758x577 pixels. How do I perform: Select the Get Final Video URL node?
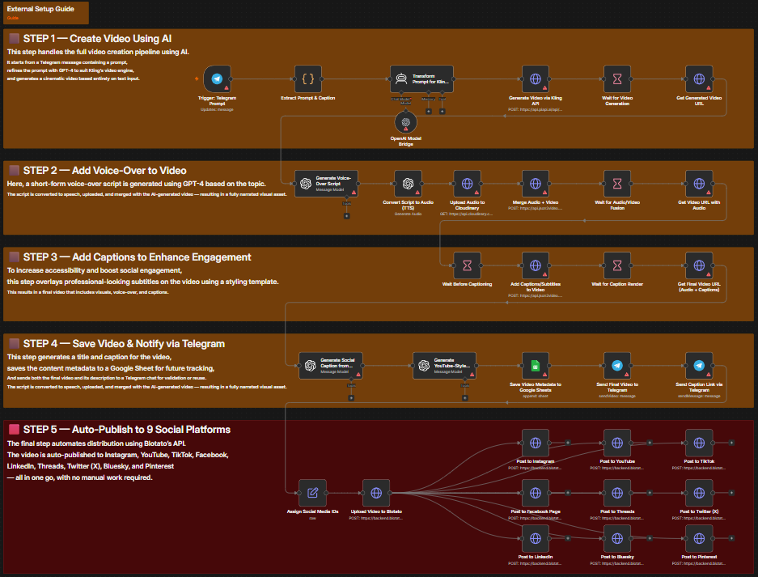[699, 265]
